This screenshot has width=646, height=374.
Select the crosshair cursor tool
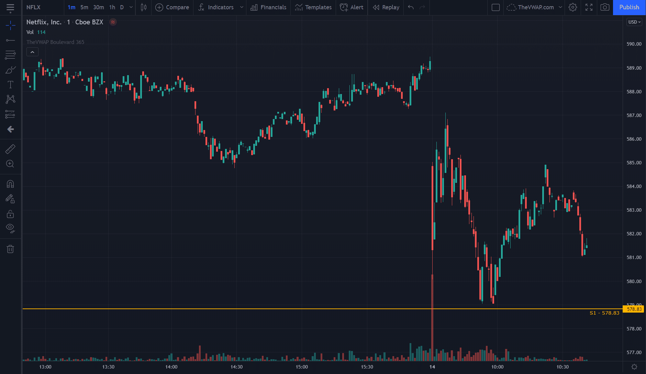[10, 25]
